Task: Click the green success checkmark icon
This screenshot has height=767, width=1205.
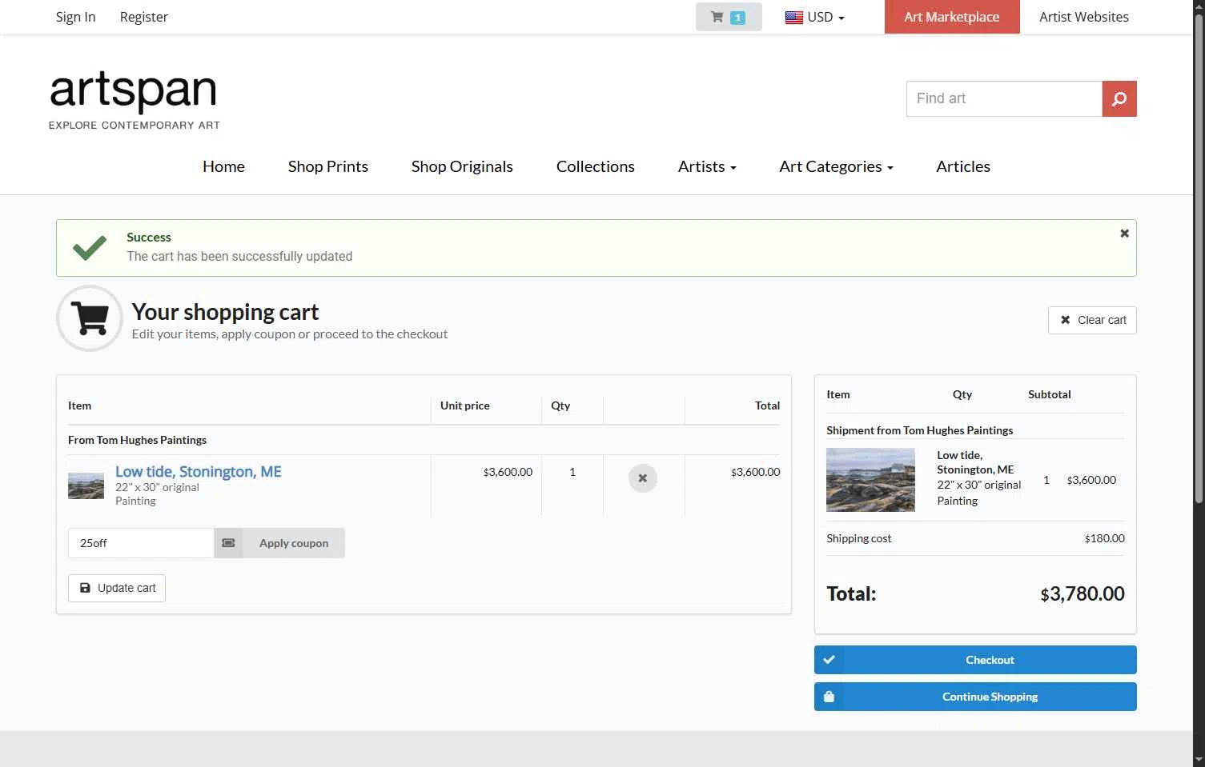Action: [x=90, y=248]
